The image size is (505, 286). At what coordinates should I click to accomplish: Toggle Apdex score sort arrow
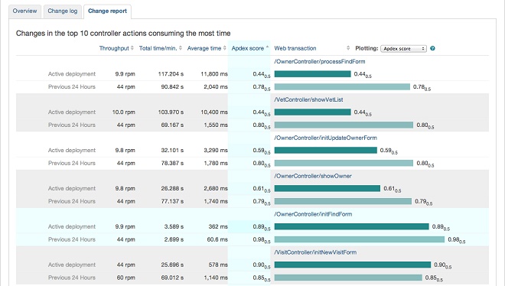click(x=267, y=47)
